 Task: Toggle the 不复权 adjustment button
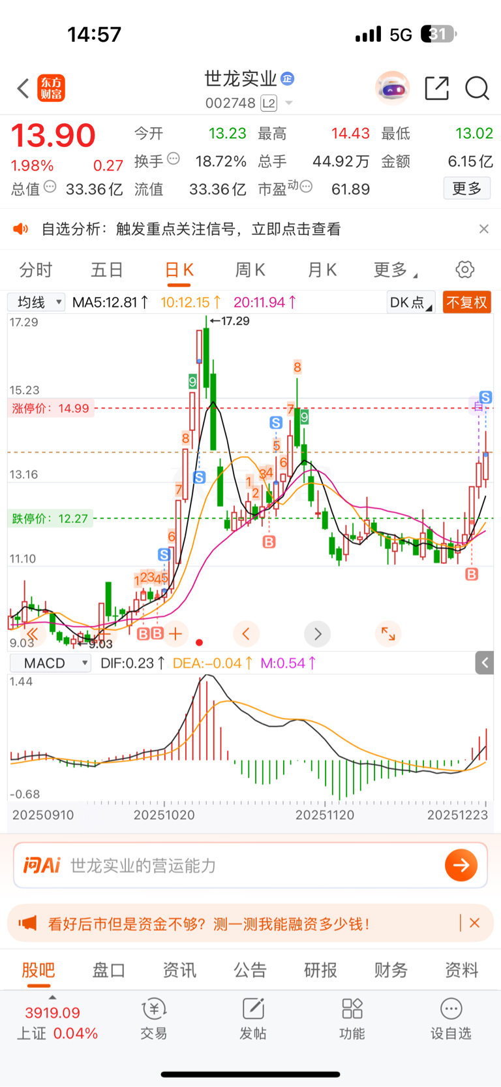466,302
